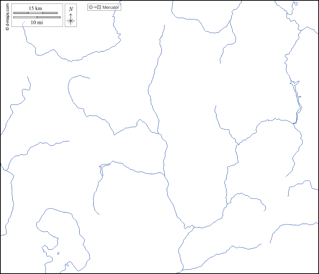Click the arrow between circle and square

coord(95,7)
